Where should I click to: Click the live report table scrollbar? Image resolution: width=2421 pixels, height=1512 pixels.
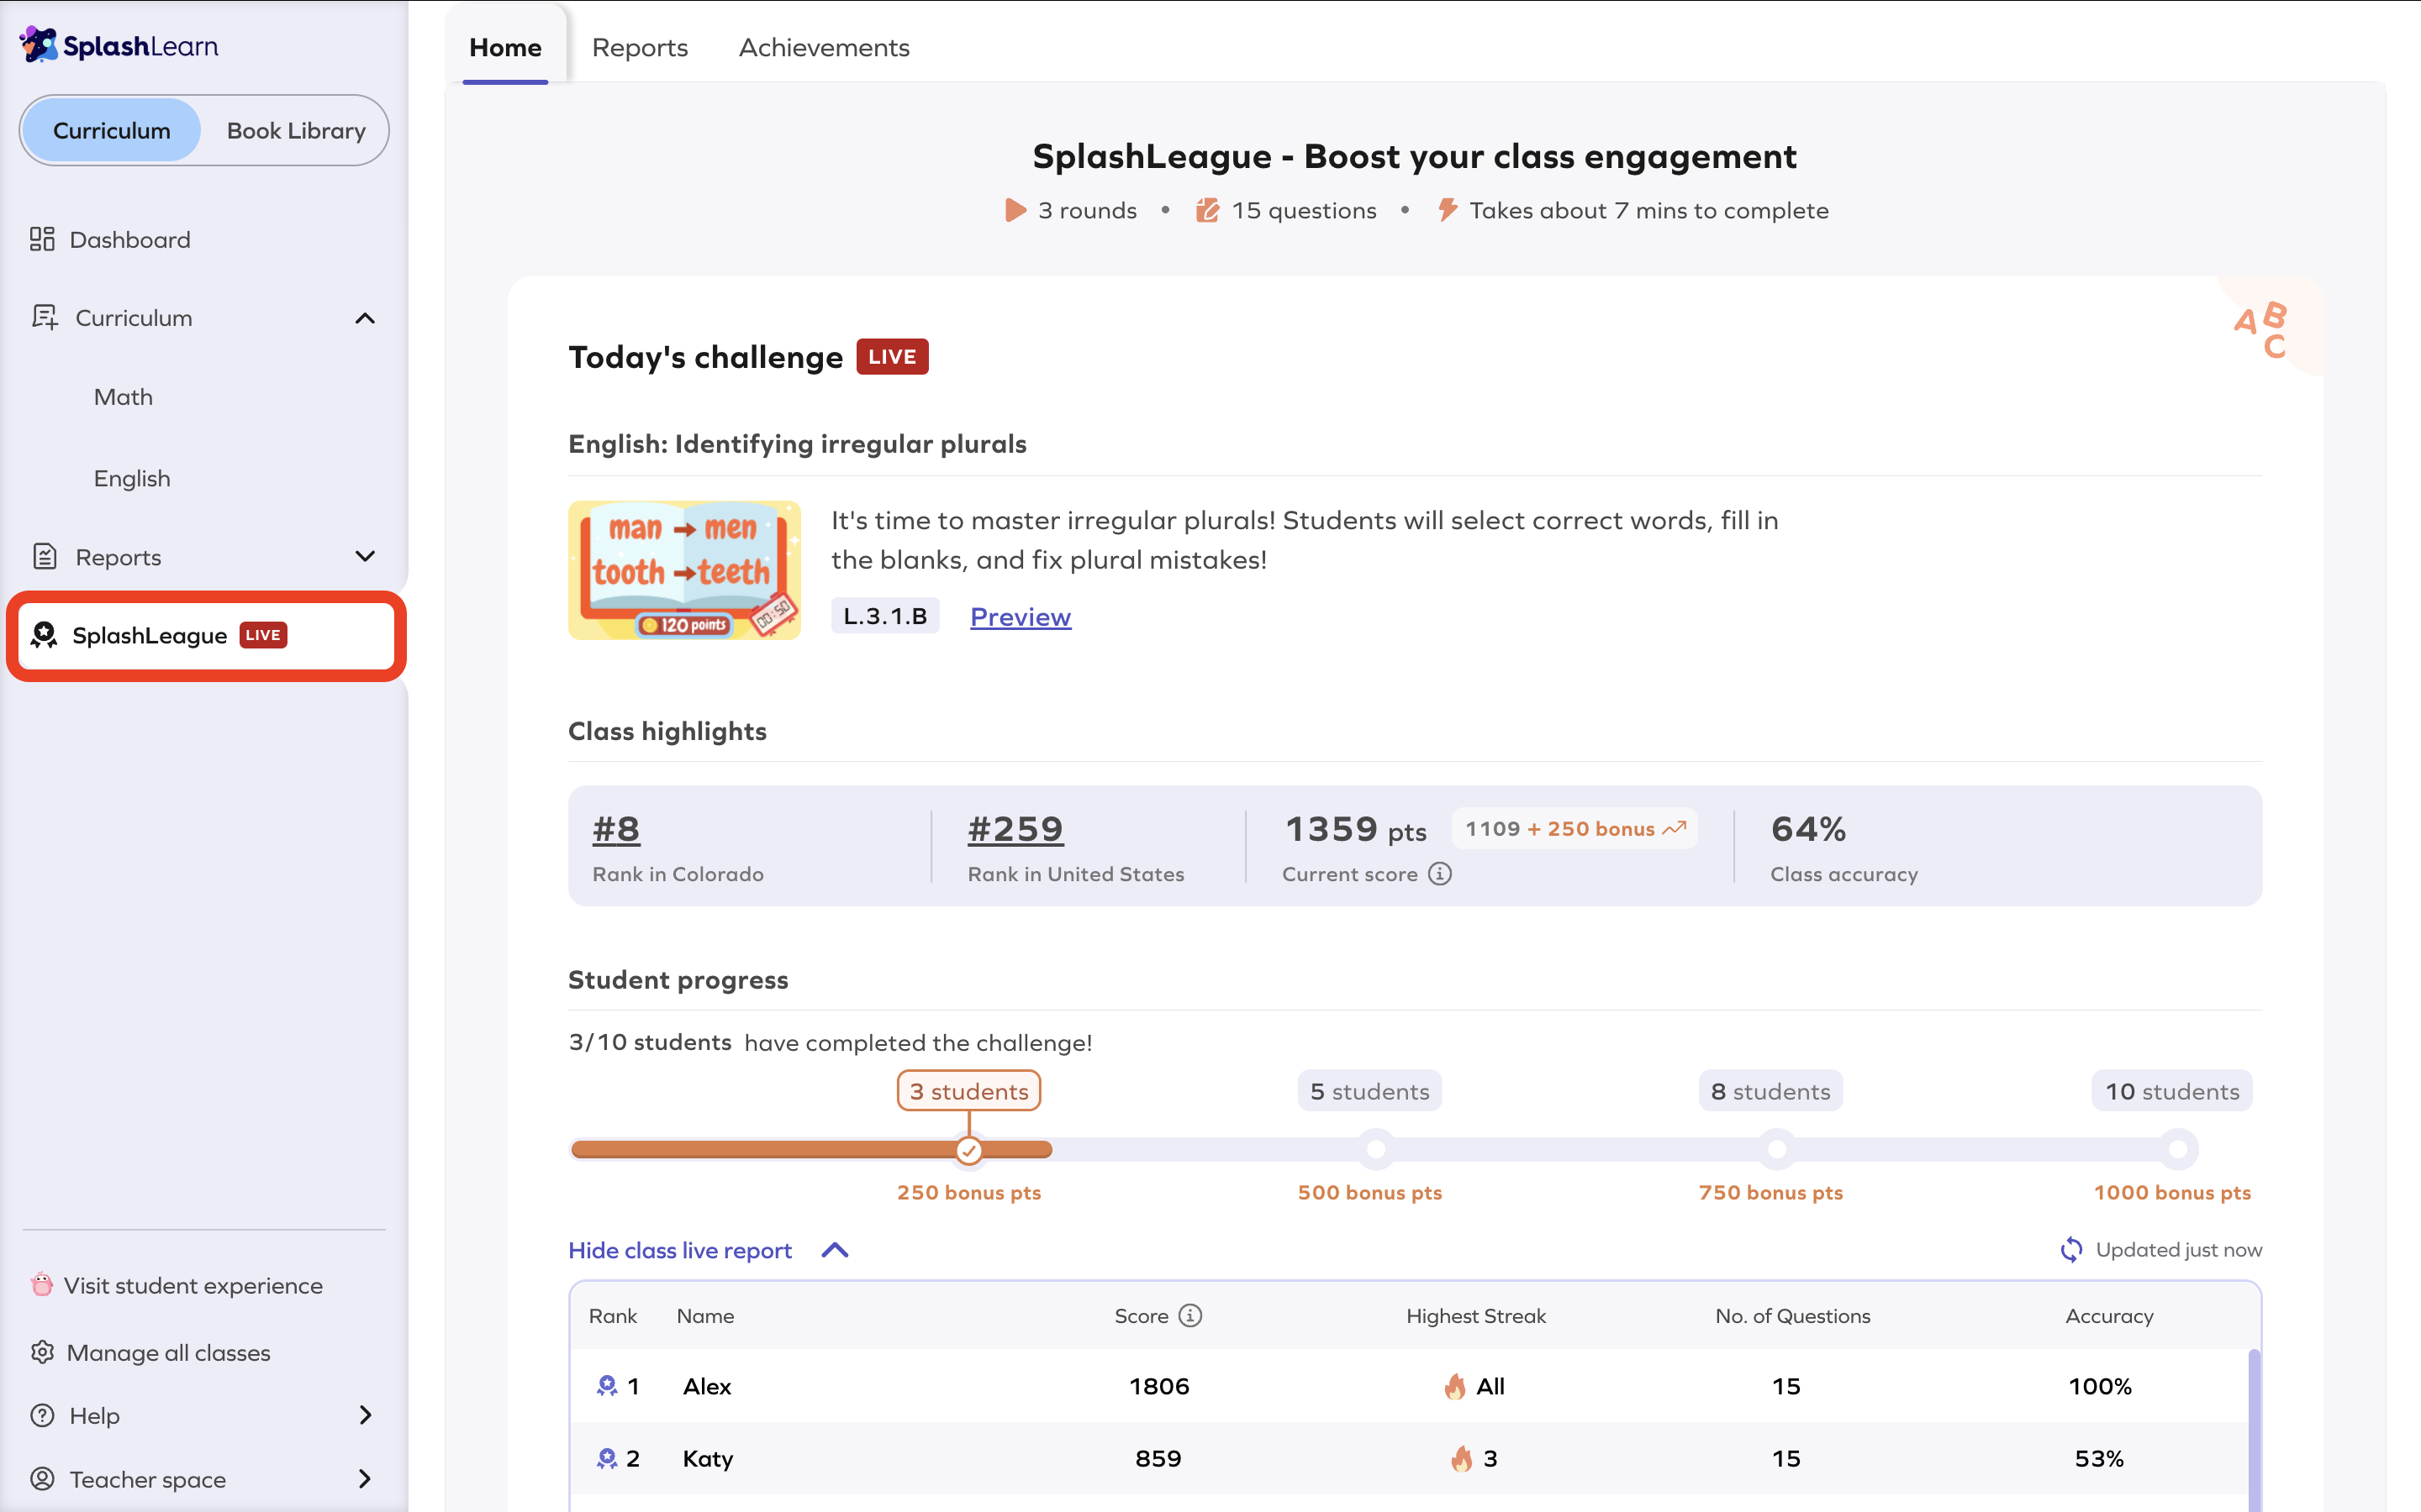(2254, 1430)
